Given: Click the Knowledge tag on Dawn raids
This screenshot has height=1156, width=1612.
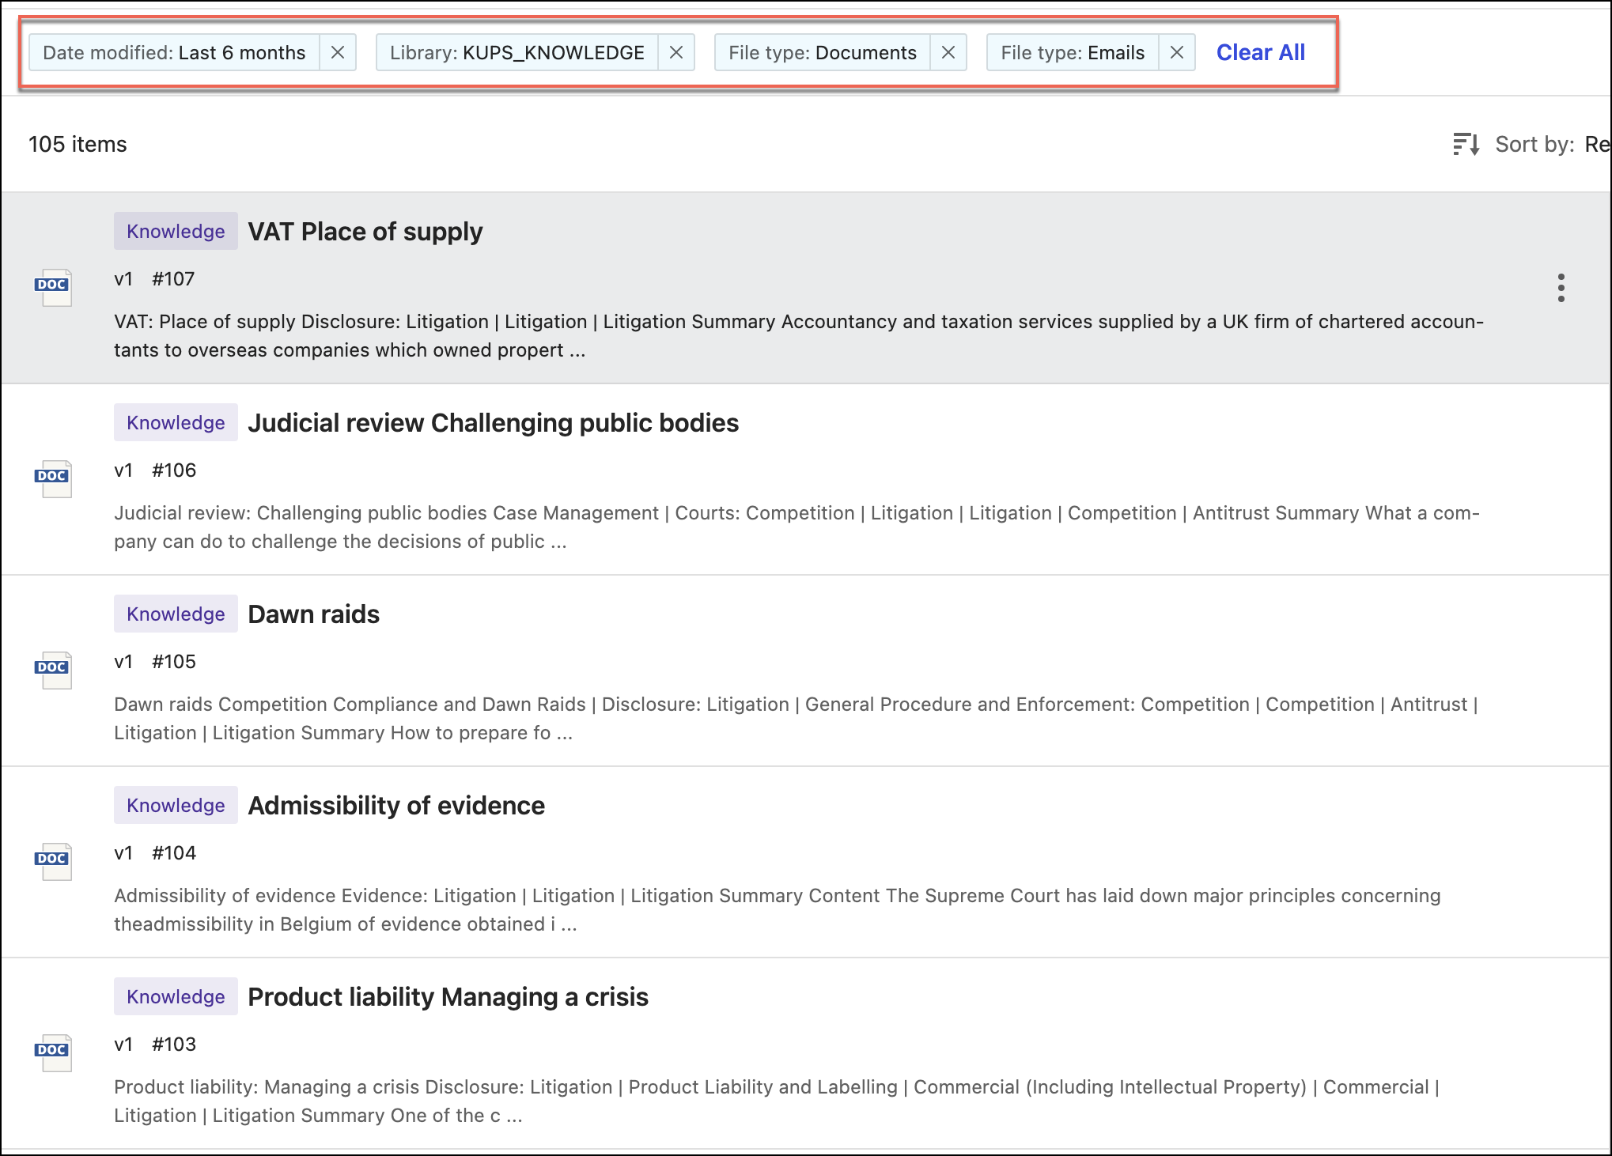Looking at the screenshot, I should 176,614.
